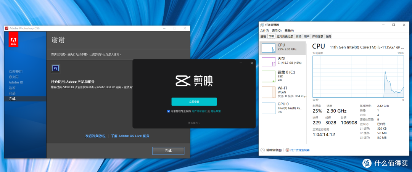The height and width of the screenshot is (172, 412).
Task: Click Adobe ID step in installer sidebar
Action: 16,82
